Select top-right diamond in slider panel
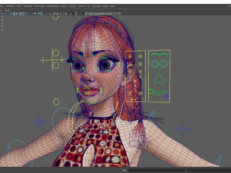The width and height of the screenshot is (231, 173). click(x=141, y=56)
